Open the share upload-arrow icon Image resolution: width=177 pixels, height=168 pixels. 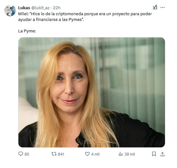click(x=162, y=154)
